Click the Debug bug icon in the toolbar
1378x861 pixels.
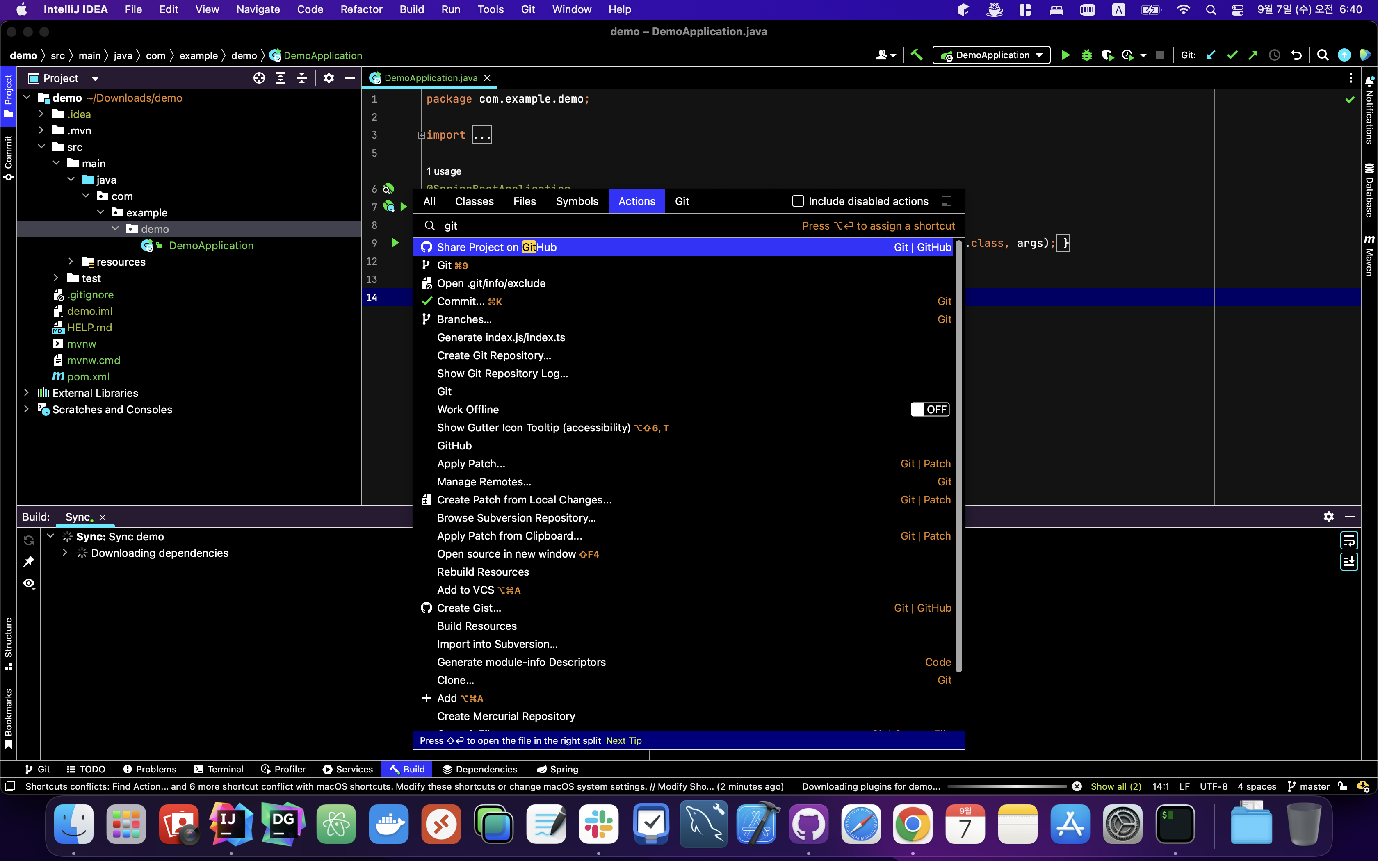(x=1086, y=55)
